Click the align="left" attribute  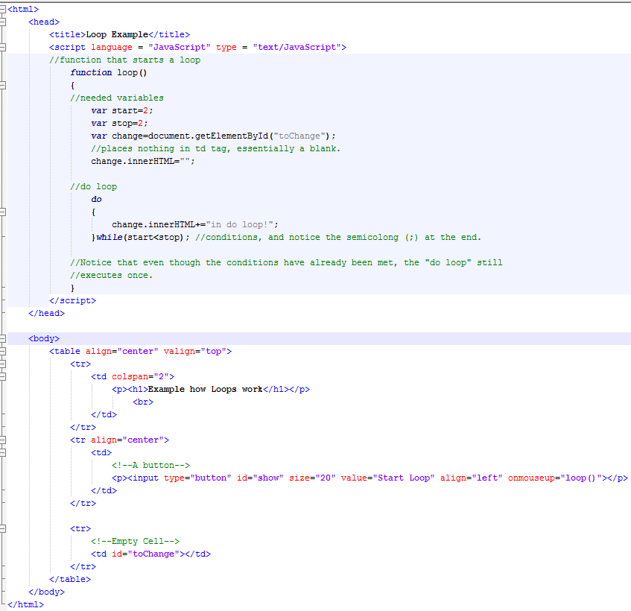tap(472, 478)
